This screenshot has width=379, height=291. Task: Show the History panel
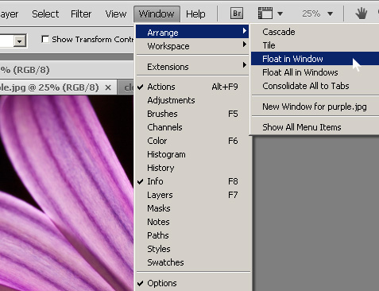pyautogui.click(x=192, y=168)
